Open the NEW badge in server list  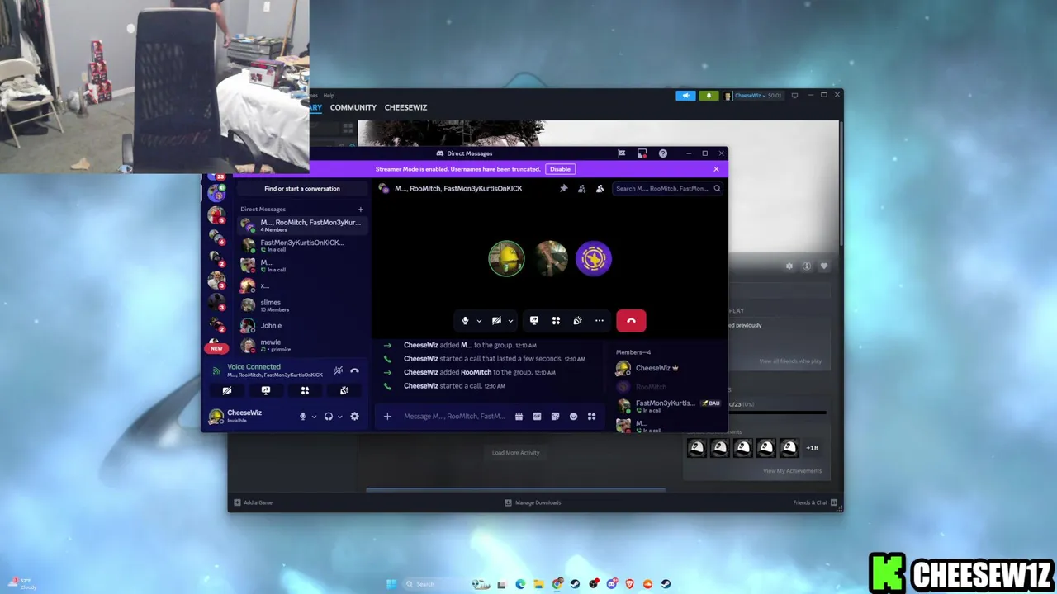tap(216, 348)
